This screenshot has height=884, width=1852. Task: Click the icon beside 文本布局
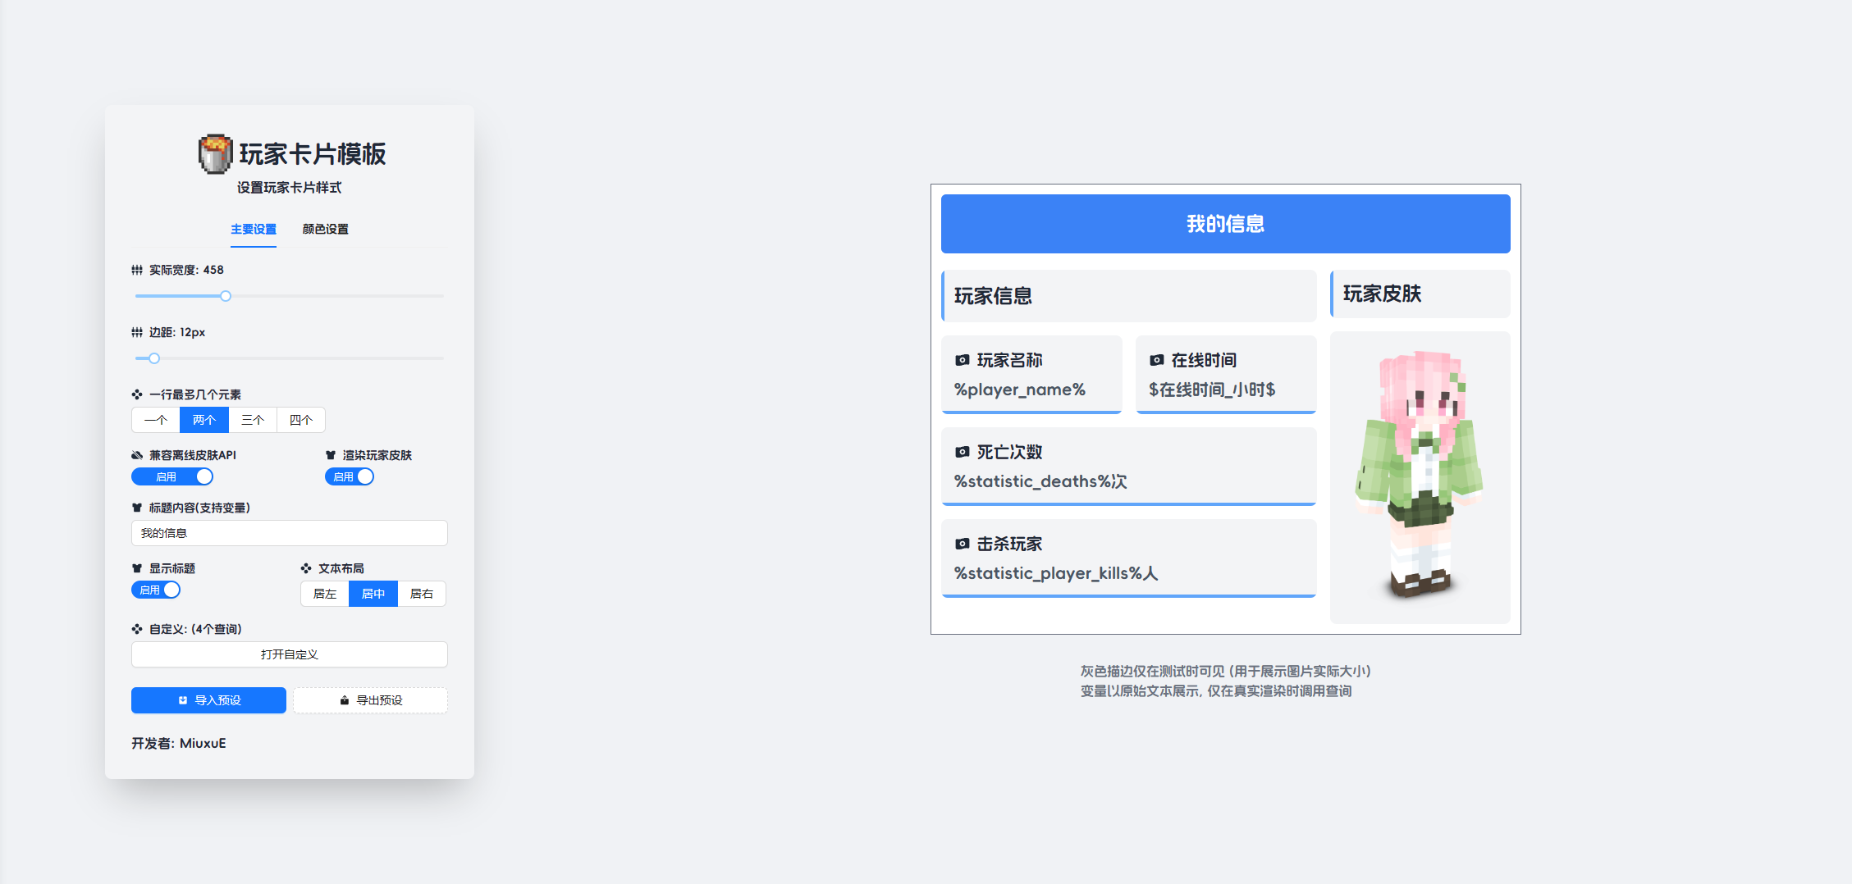pyautogui.click(x=306, y=568)
